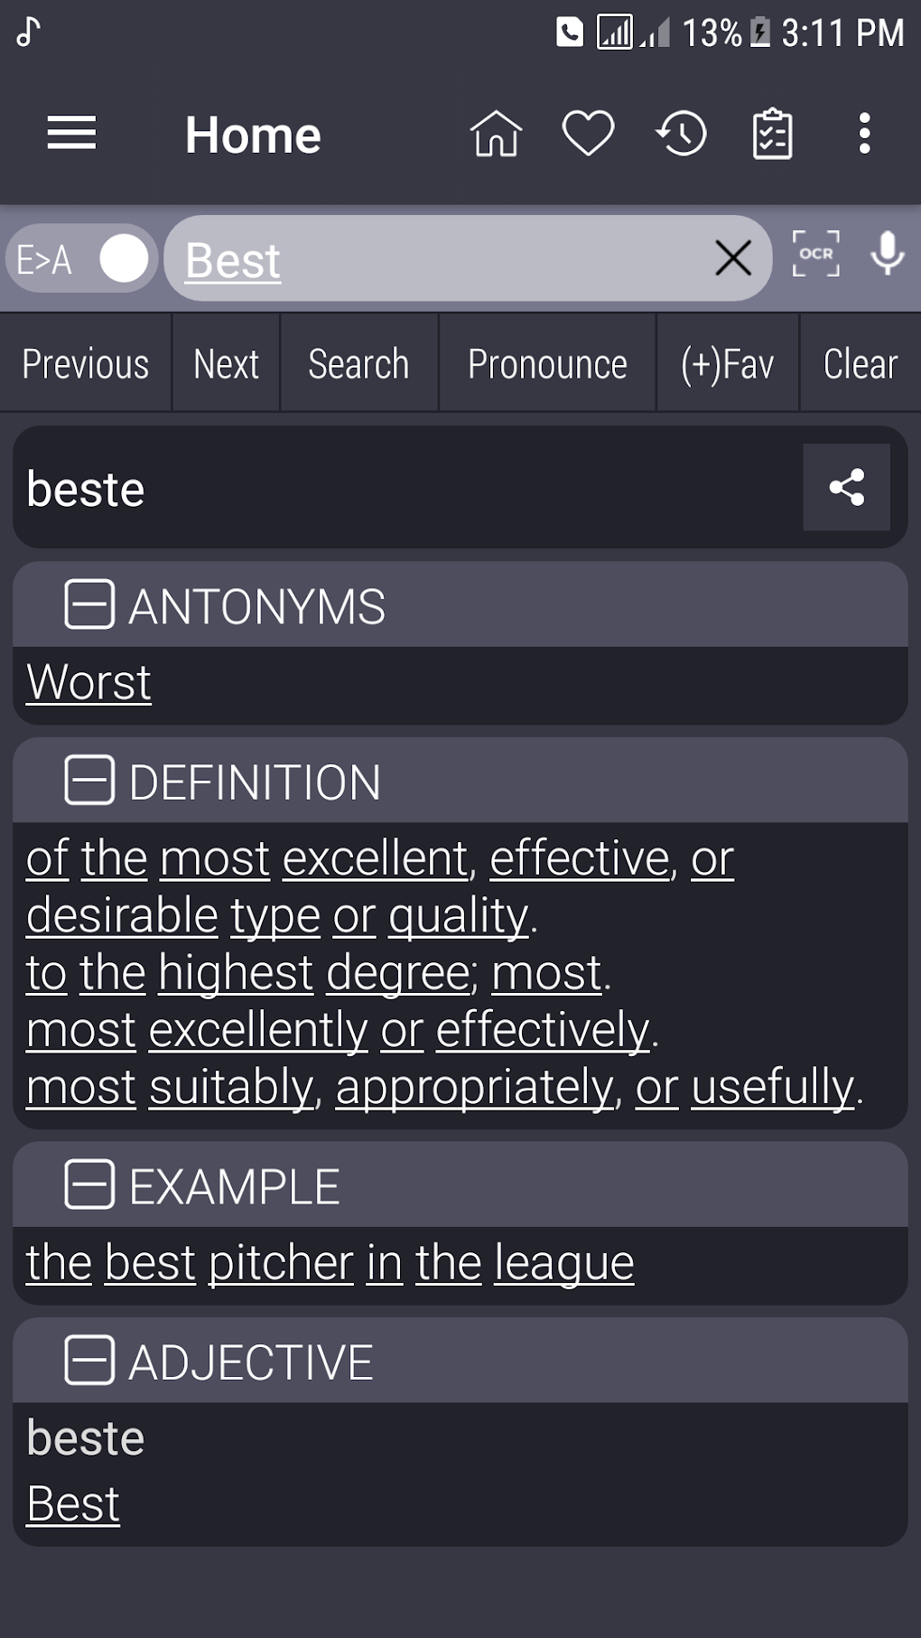Collapse the ADJECTIVE section
Image resolution: width=921 pixels, height=1638 pixels.
click(x=89, y=1361)
